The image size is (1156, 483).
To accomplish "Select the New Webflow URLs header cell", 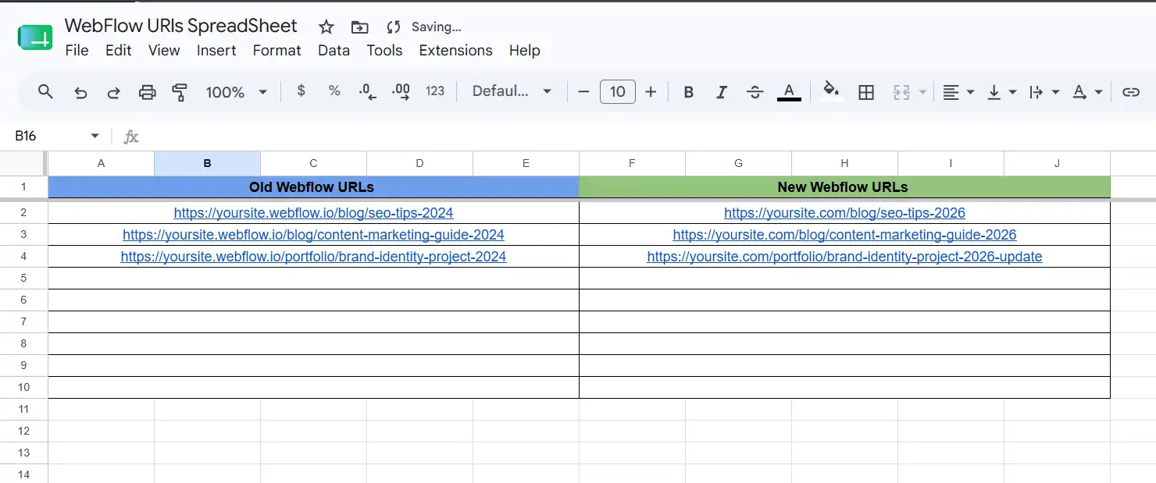I will coord(844,187).
